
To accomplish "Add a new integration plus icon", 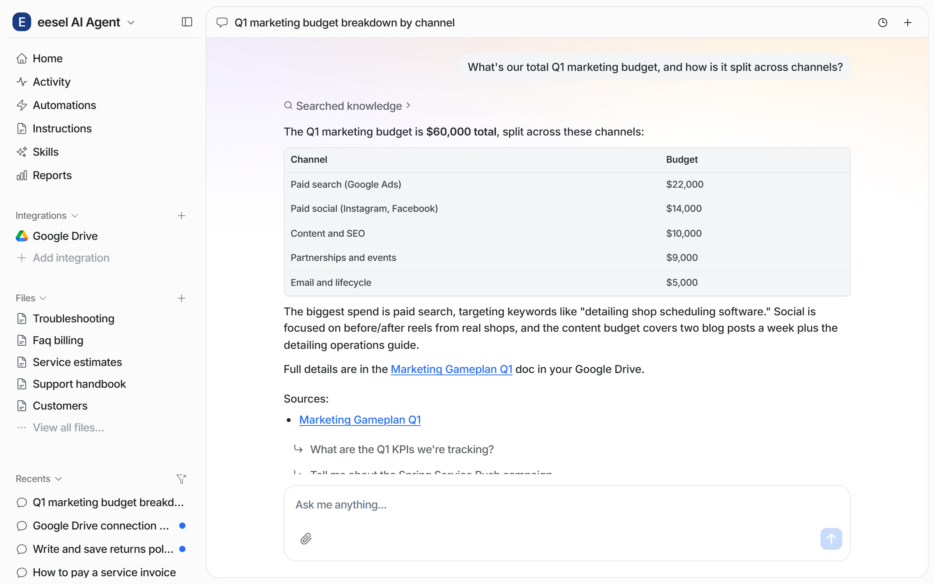I will pyautogui.click(x=182, y=216).
